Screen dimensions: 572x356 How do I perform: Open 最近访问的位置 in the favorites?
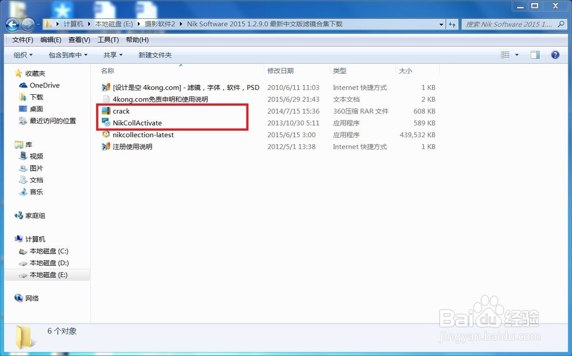click(x=53, y=121)
